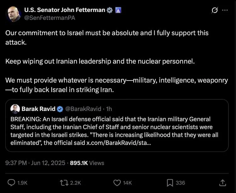Click Fetterman's verified checkmark badge
This screenshot has width=236, height=193.
pos(110,10)
